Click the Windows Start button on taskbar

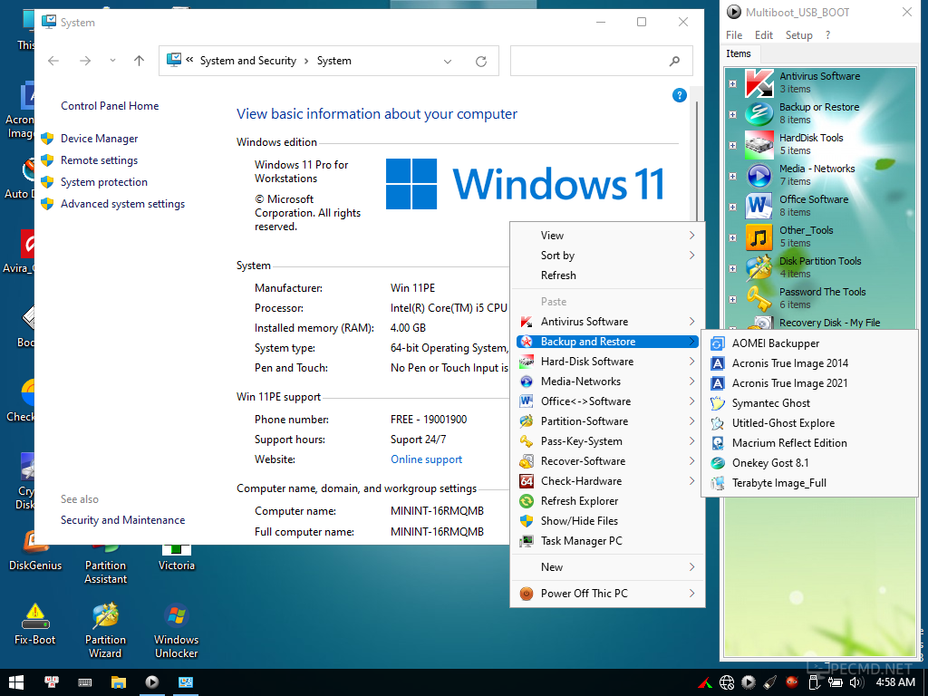pos(16,682)
